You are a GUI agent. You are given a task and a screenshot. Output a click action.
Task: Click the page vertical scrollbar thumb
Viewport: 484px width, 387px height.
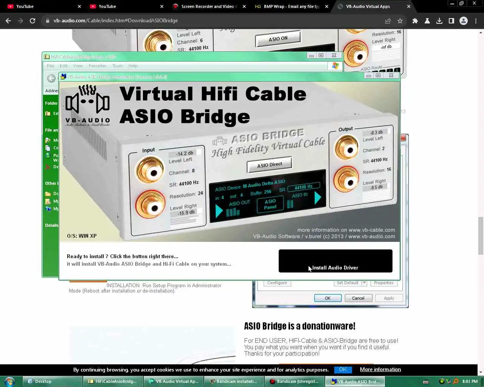point(481,236)
